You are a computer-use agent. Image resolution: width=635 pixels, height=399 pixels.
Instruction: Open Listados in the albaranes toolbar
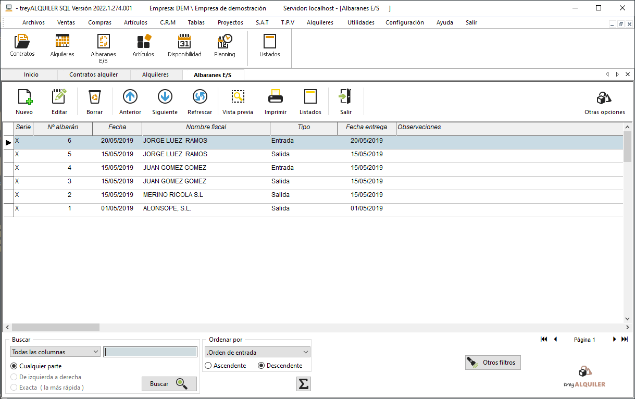pyautogui.click(x=310, y=102)
